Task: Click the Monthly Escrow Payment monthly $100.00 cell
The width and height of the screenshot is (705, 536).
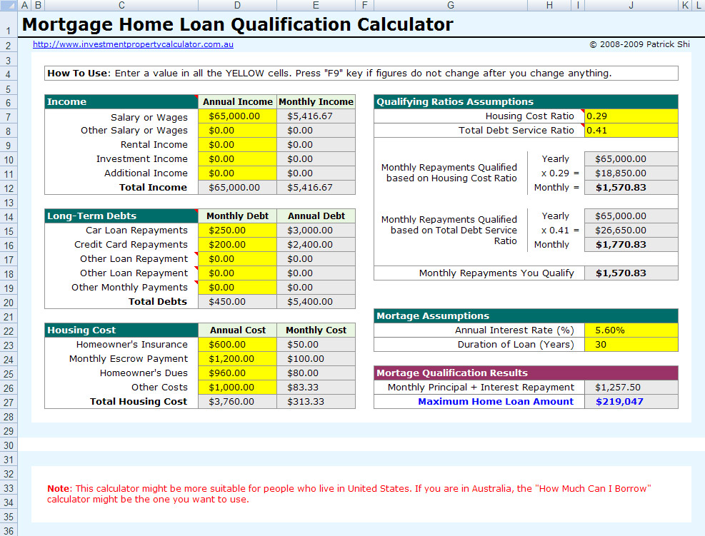Action: click(316, 358)
